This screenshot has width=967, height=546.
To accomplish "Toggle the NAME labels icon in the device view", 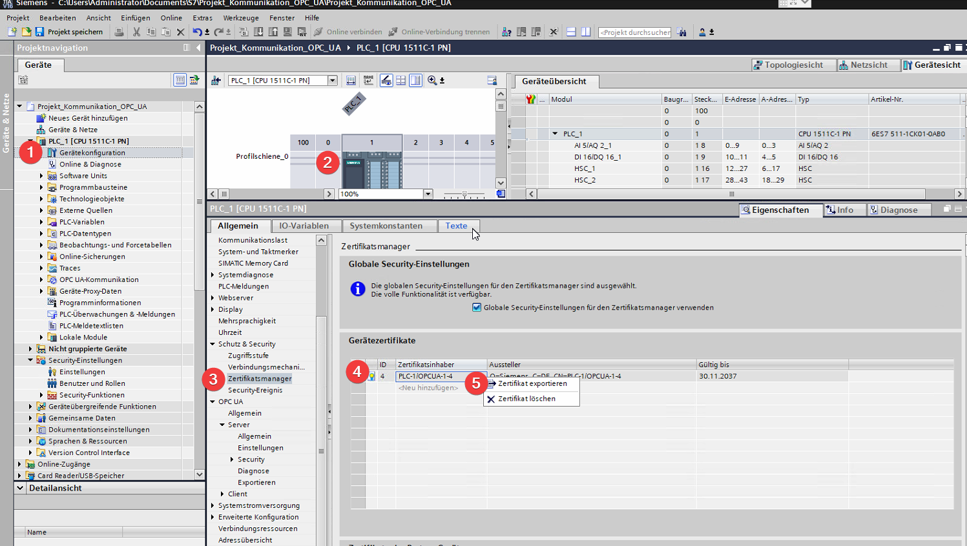I will [368, 80].
